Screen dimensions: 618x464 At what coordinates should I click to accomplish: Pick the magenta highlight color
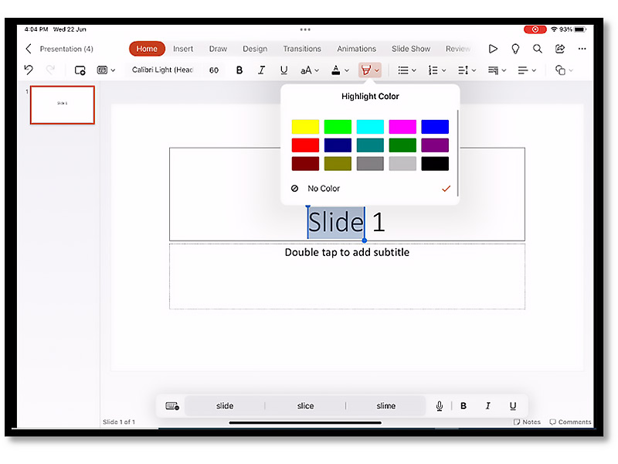tap(402, 127)
